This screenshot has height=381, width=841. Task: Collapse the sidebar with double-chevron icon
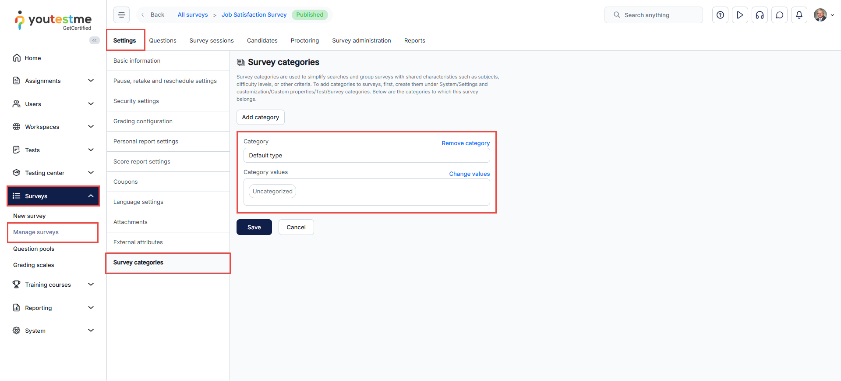(94, 40)
